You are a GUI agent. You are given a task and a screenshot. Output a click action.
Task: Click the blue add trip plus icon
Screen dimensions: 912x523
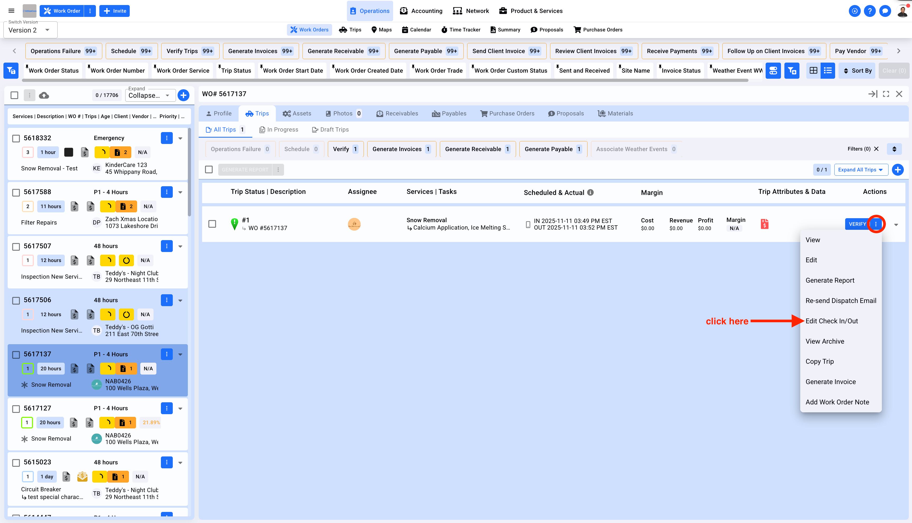(x=898, y=170)
